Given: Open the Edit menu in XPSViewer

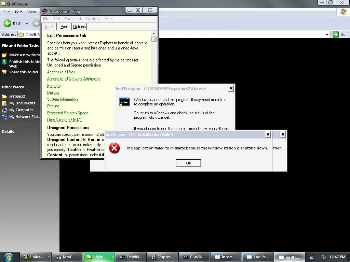Looking at the screenshot, I should tap(18, 12).
